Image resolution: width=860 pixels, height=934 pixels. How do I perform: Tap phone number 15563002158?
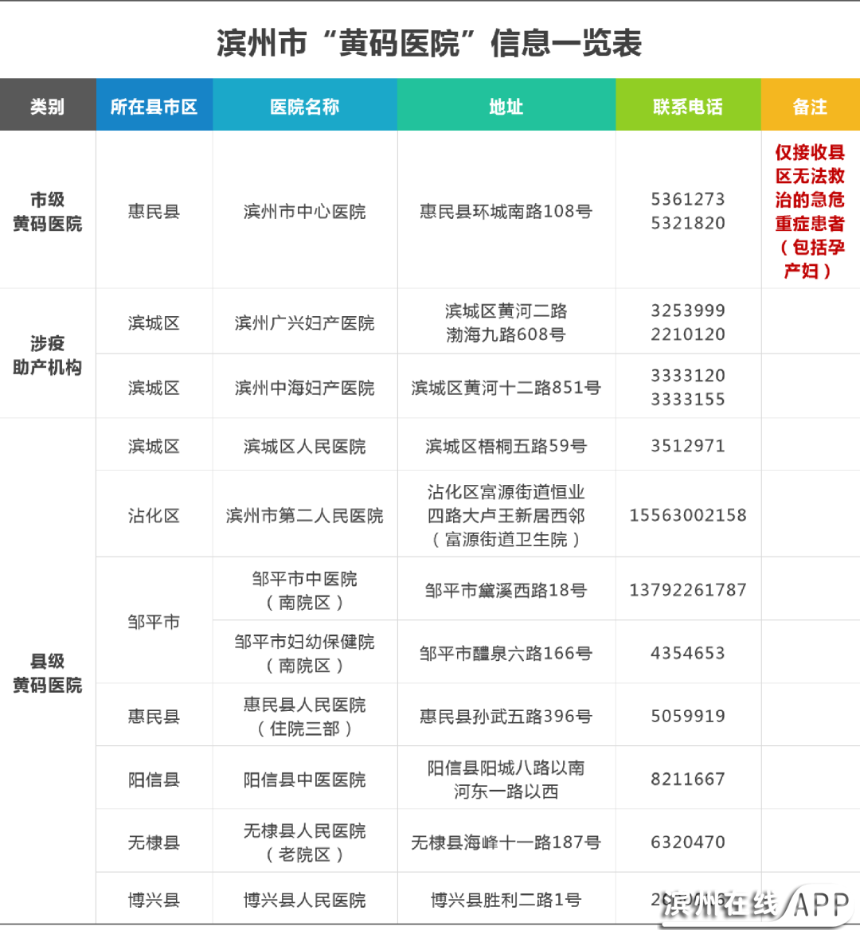tap(687, 515)
